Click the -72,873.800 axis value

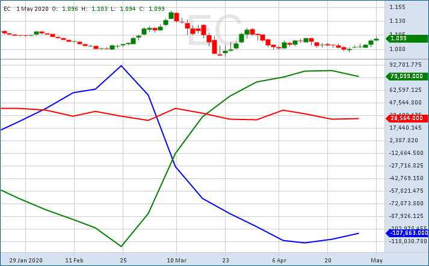pos(406,204)
